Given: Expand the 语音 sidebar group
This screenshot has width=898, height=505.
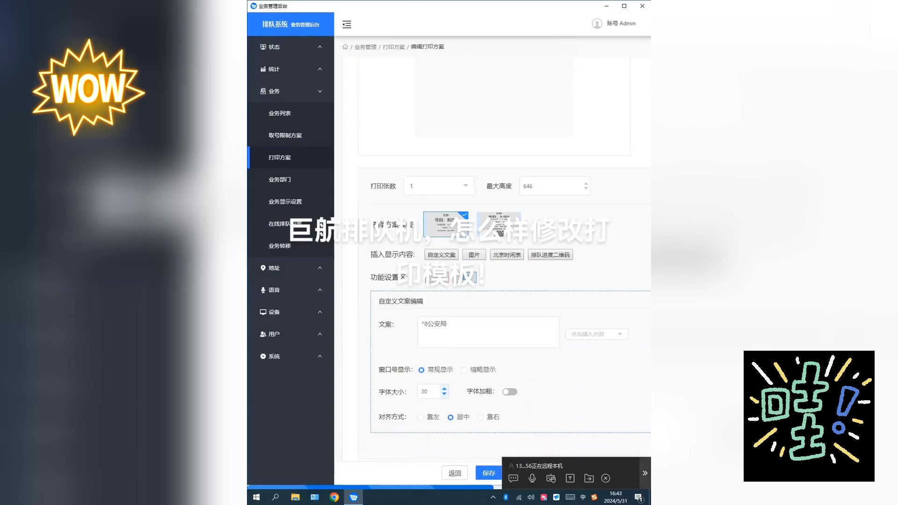Looking at the screenshot, I should [x=290, y=290].
